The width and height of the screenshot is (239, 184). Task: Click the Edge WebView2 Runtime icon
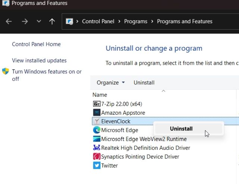(x=96, y=139)
